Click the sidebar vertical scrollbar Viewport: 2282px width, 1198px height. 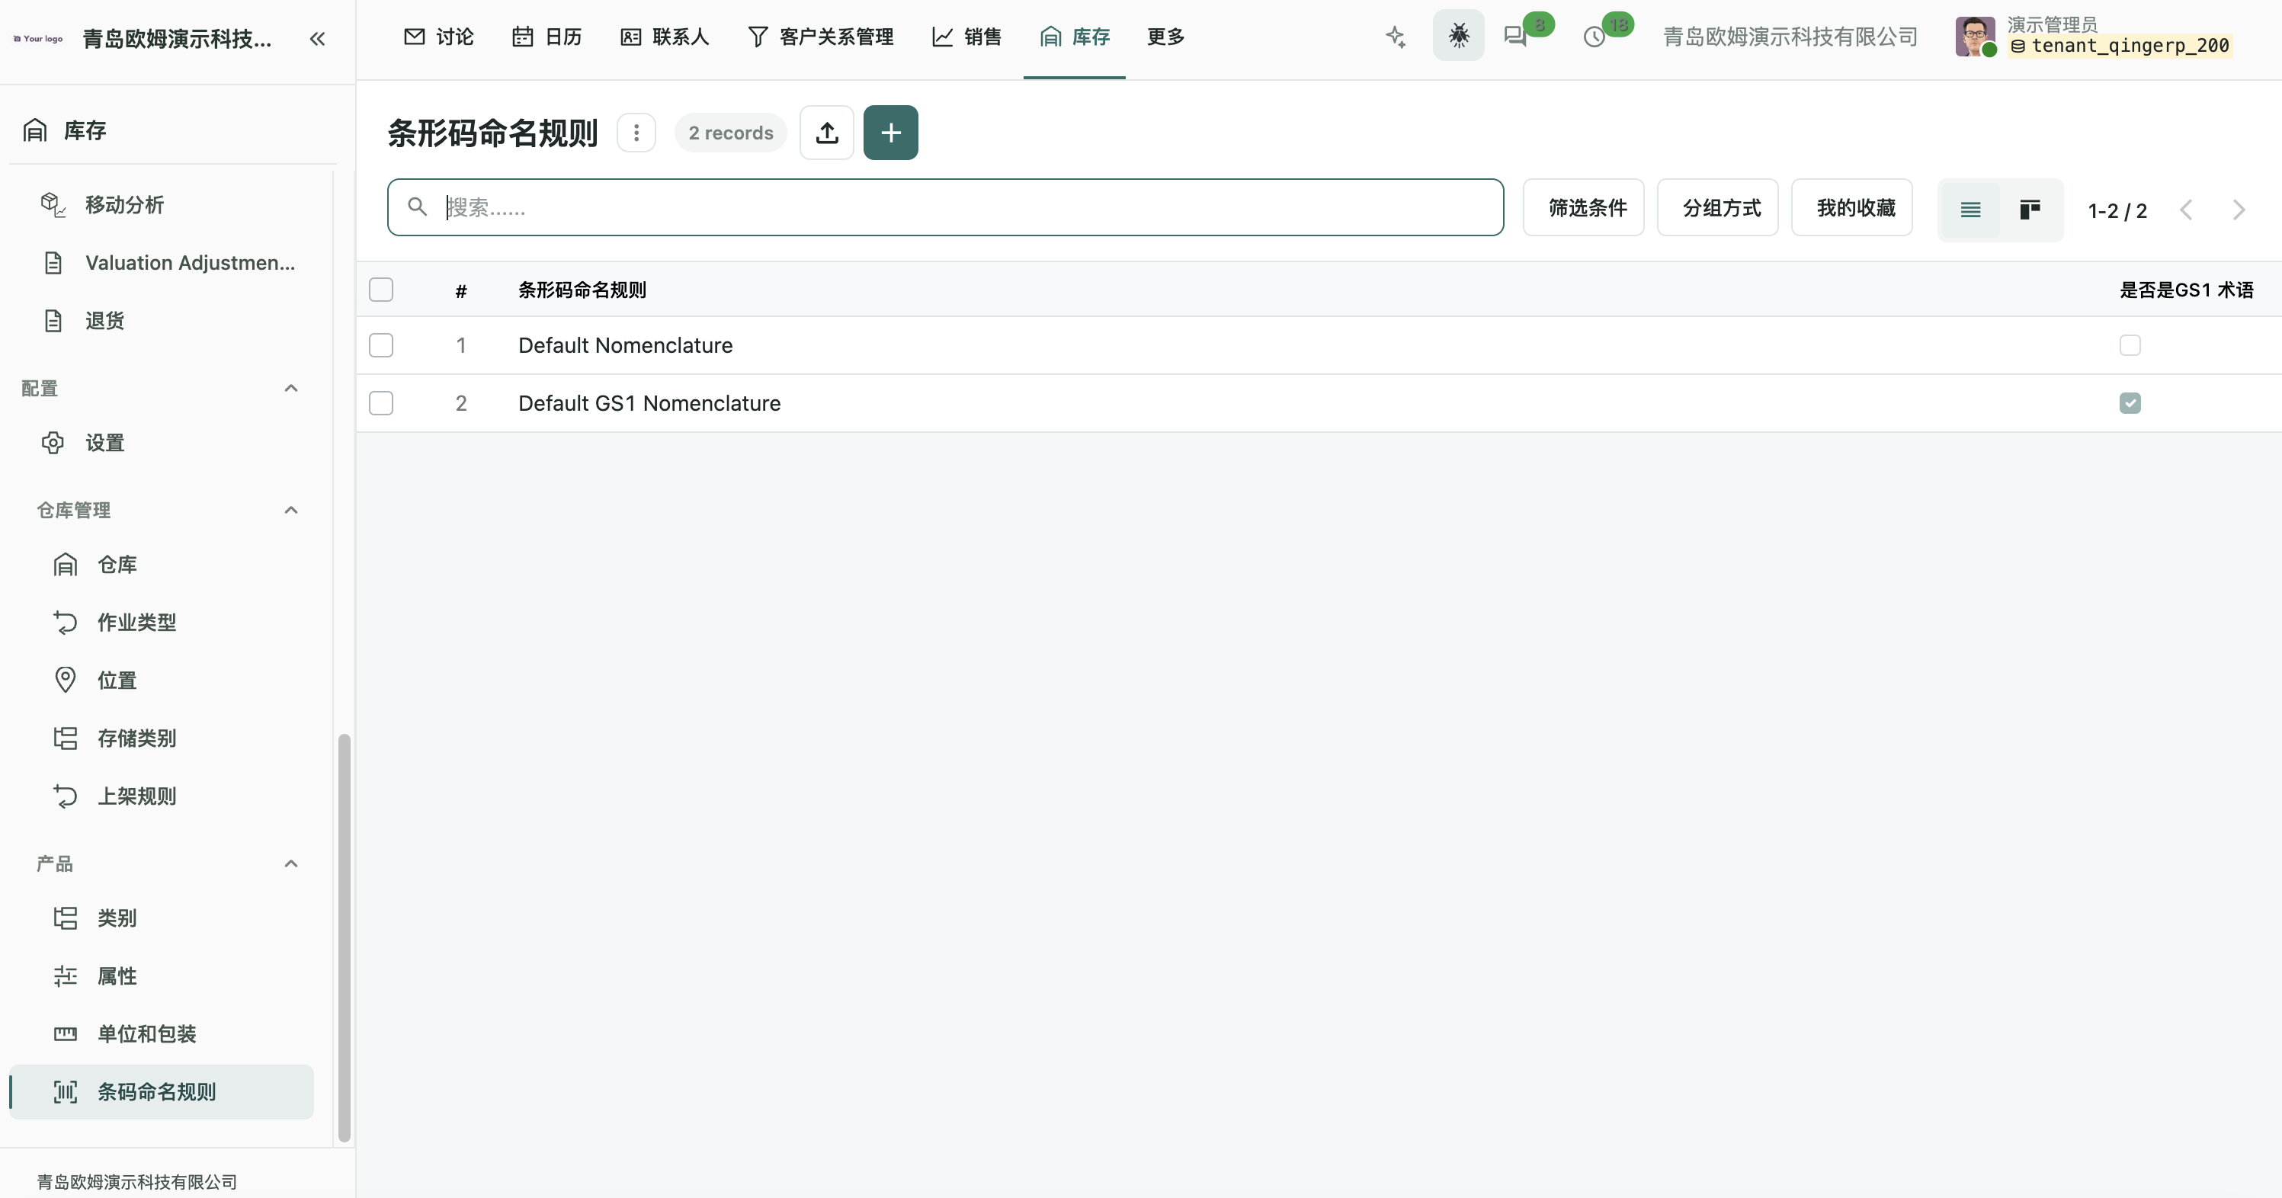(x=344, y=937)
